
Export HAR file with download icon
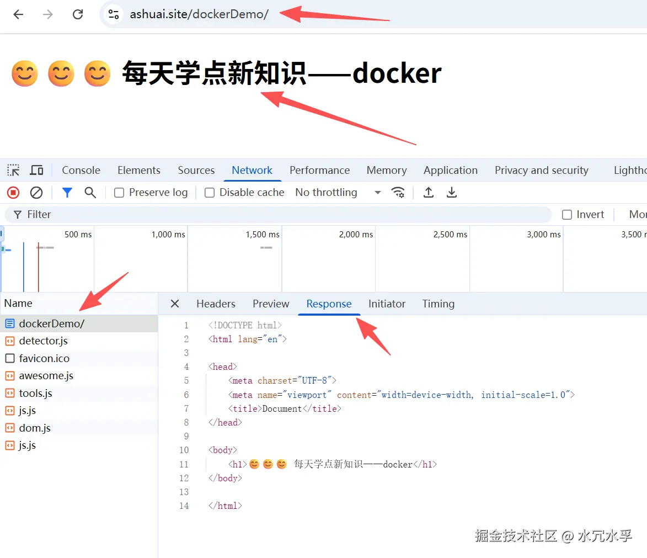452,193
